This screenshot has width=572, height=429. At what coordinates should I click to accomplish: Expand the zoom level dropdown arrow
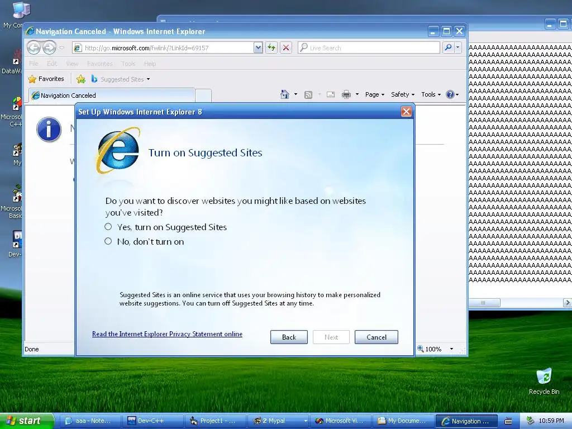[x=451, y=349]
